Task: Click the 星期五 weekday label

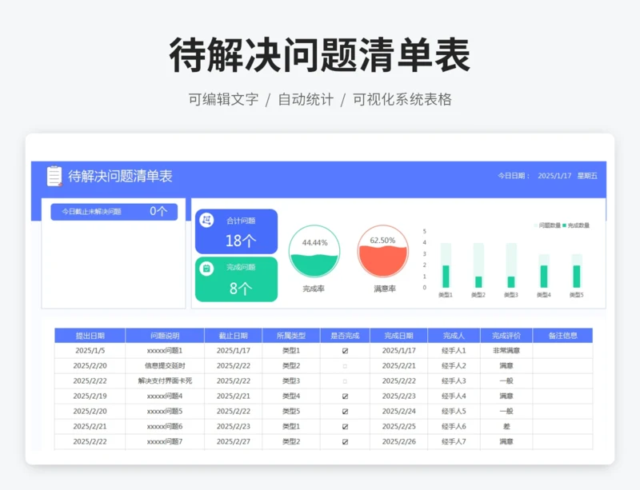Action: [587, 176]
